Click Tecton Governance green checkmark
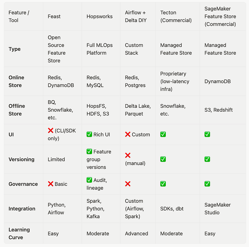The width and height of the screenshot is (249, 247). tap(163, 184)
